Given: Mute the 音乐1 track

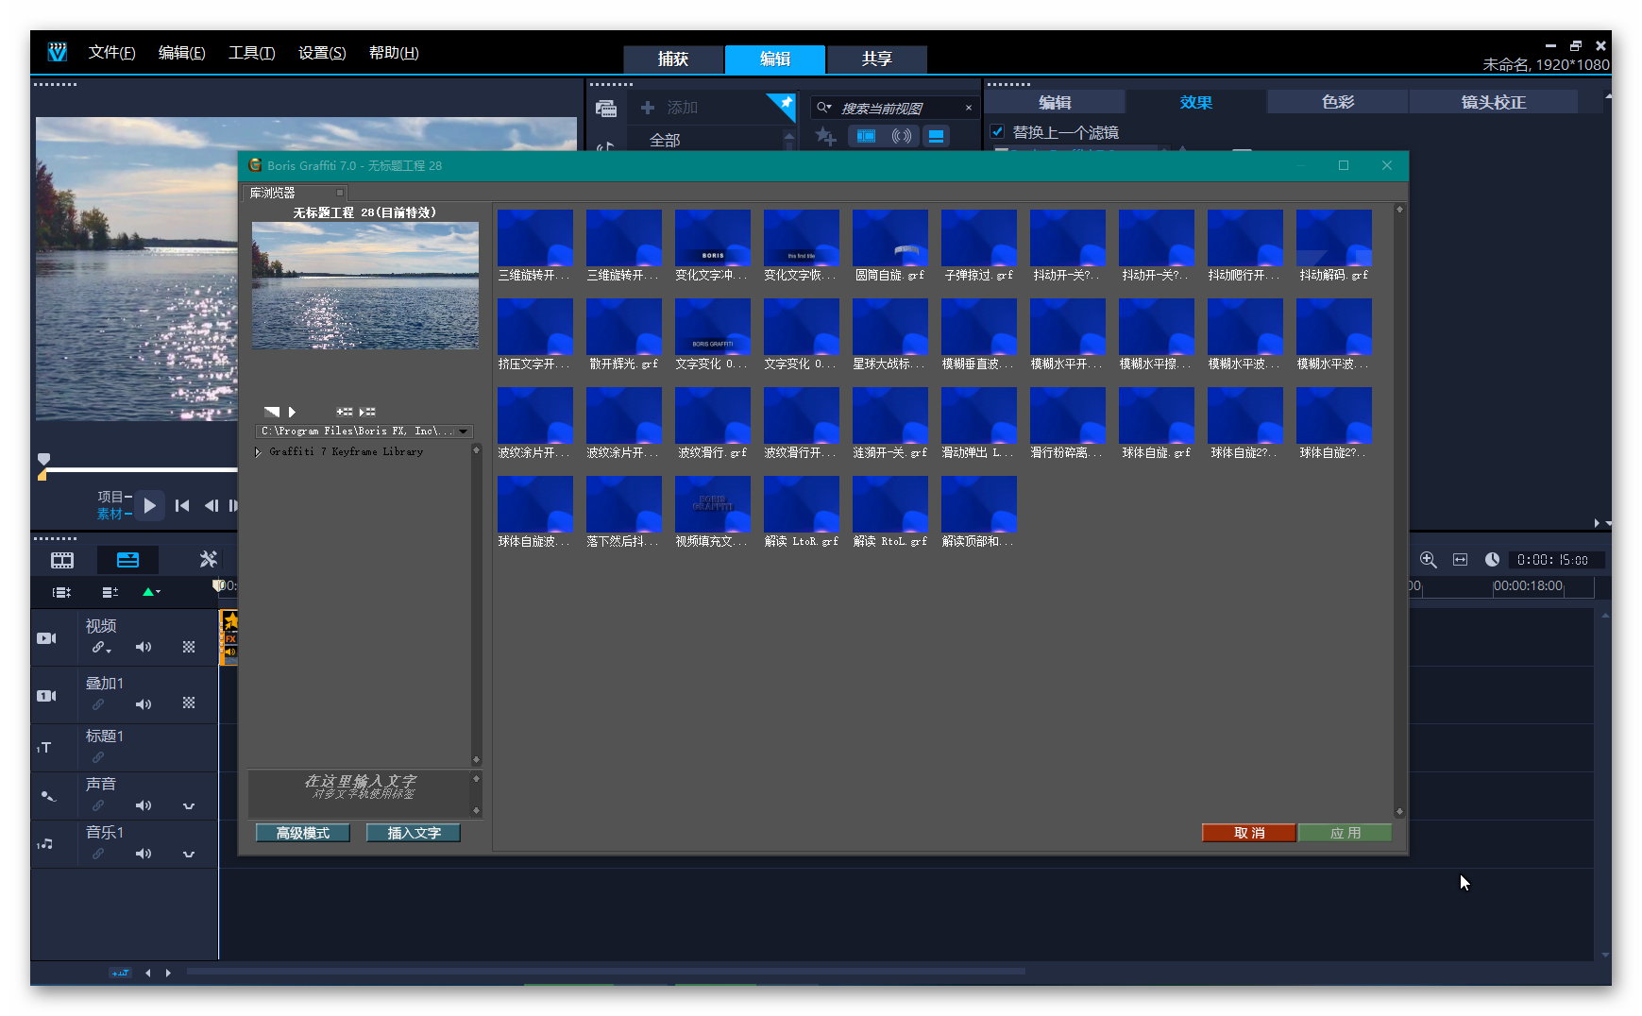Looking at the screenshot, I should coord(144,855).
